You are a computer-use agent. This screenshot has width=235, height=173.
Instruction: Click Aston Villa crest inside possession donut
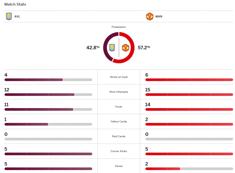112,48
